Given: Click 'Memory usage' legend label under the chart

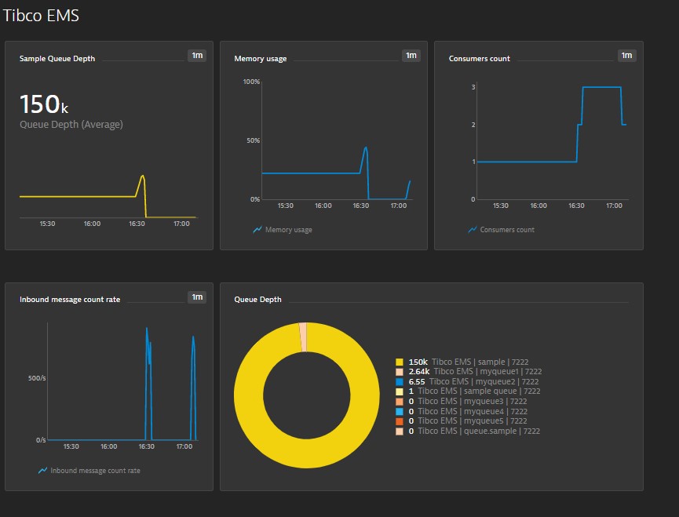Looking at the screenshot, I should tap(288, 230).
